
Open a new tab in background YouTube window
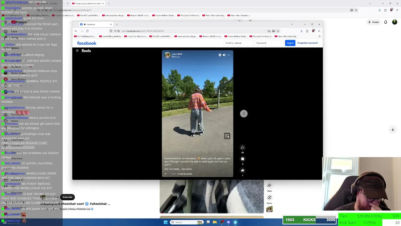109,3
